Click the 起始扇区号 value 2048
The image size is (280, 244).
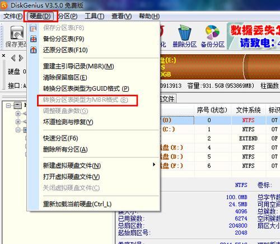pos(241,233)
